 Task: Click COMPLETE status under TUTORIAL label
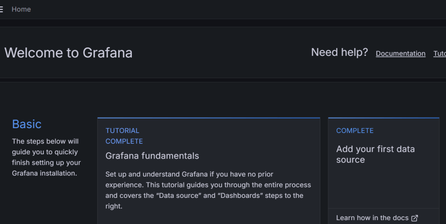tap(124, 141)
